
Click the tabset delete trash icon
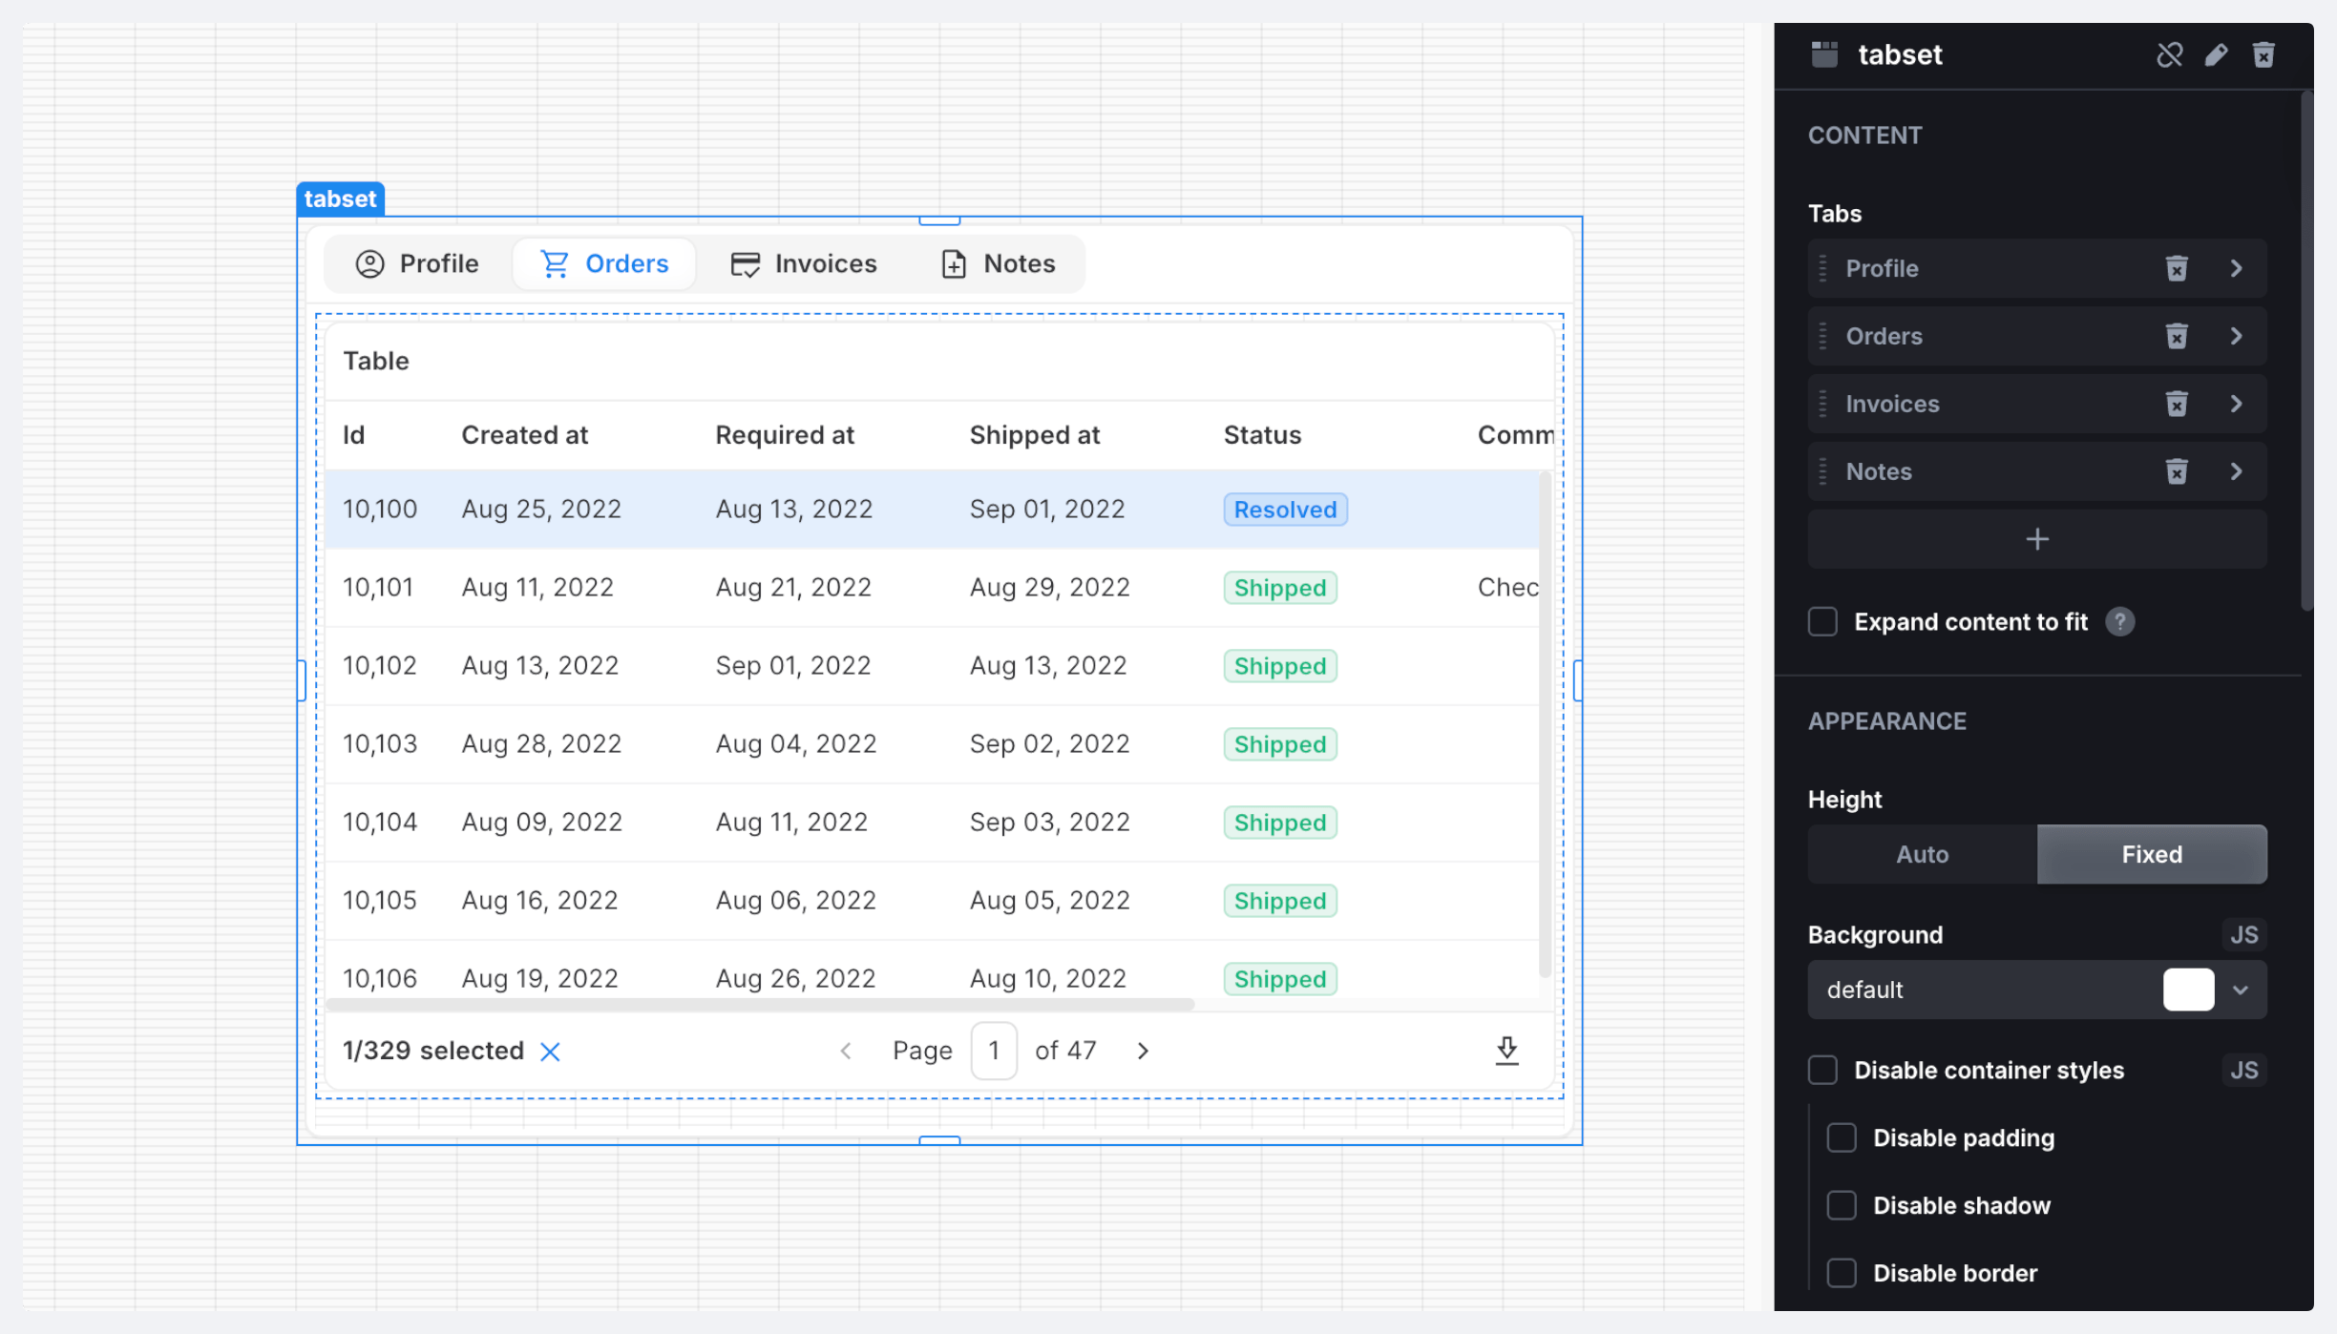[x=2263, y=55]
